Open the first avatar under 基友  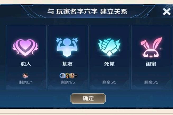[62, 75]
